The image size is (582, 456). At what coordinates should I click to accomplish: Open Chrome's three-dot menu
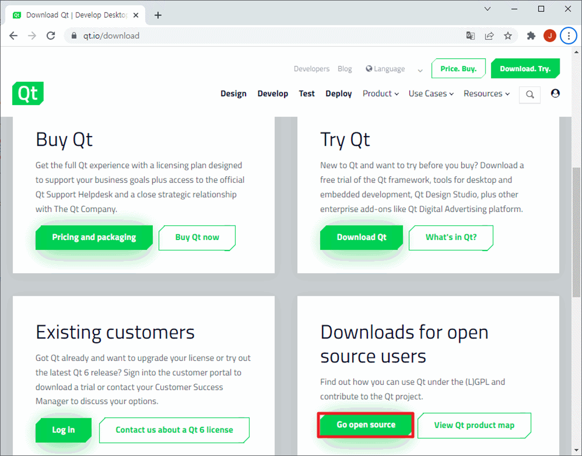569,36
